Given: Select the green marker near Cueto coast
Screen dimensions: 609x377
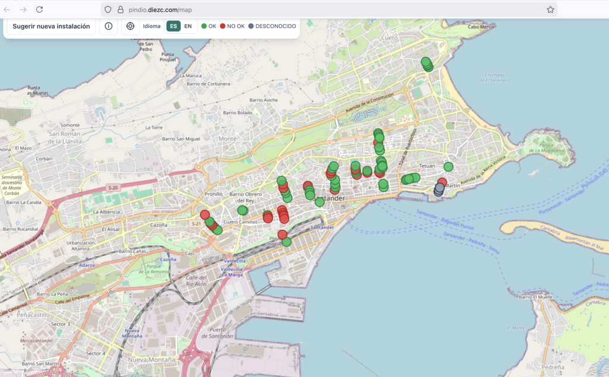Looking at the screenshot, I should pyautogui.click(x=426, y=63).
